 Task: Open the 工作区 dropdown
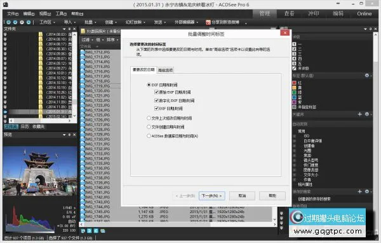coord(48,22)
